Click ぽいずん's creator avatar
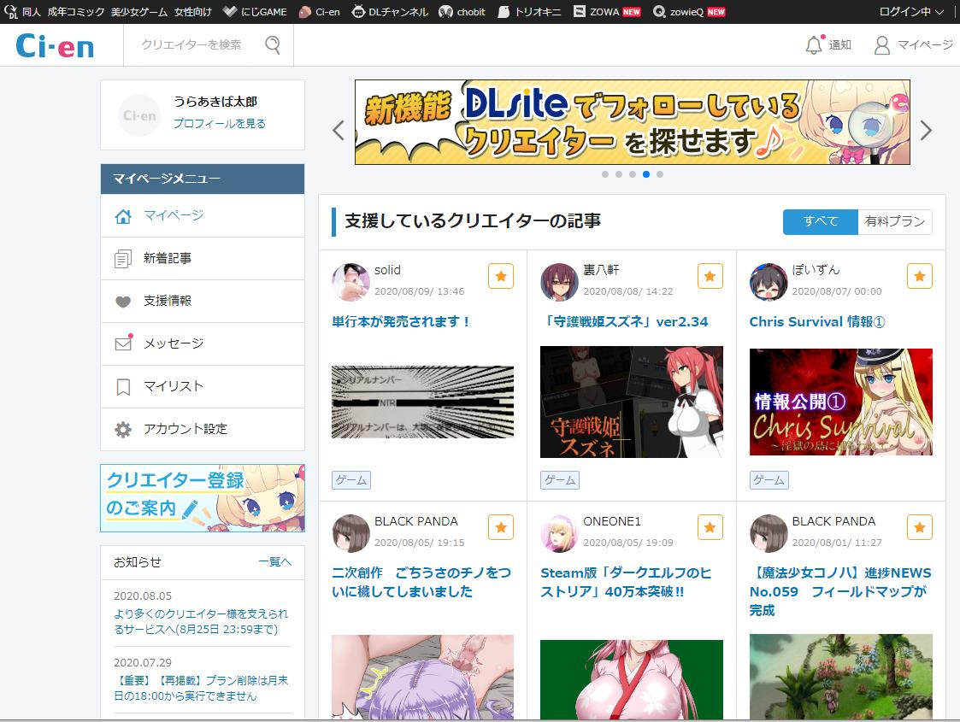The width and height of the screenshot is (960, 722). [769, 282]
